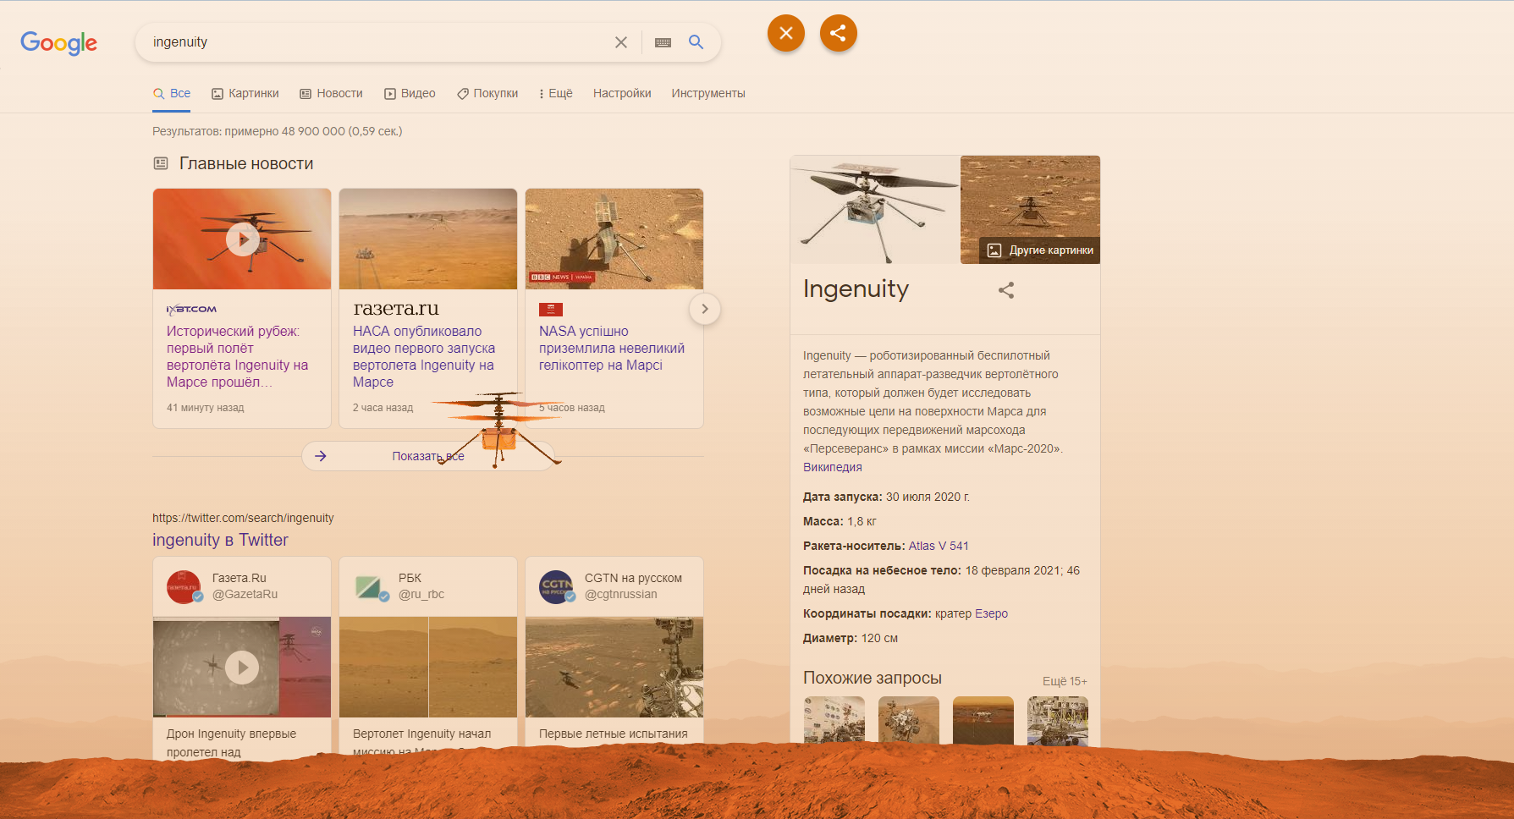Click Ещё 15+ related searches
The height and width of the screenshot is (819, 1514).
pyautogui.click(x=1065, y=681)
